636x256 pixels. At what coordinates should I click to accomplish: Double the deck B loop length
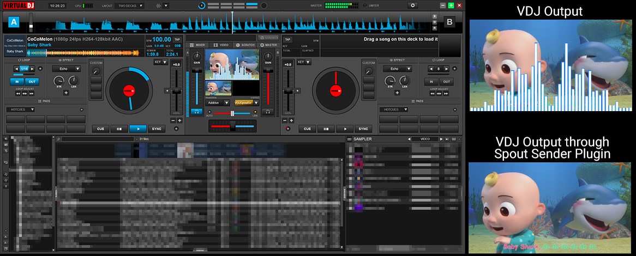click(447, 69)
